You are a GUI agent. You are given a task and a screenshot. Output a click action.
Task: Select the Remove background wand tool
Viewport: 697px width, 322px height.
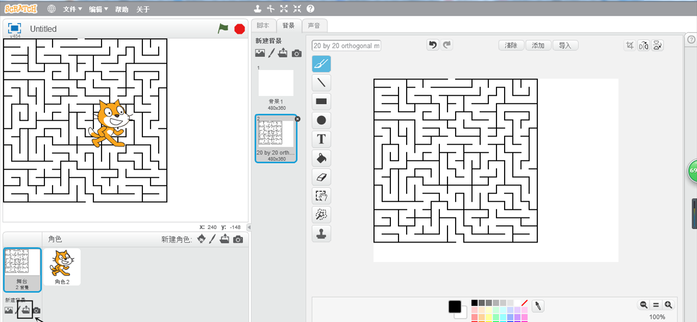pyautogui.click(x=321, y=214)
